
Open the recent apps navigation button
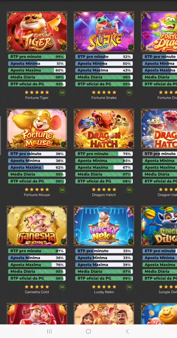49,331
